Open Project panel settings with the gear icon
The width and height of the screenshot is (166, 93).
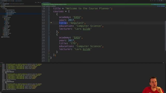[x=39, y=2]
